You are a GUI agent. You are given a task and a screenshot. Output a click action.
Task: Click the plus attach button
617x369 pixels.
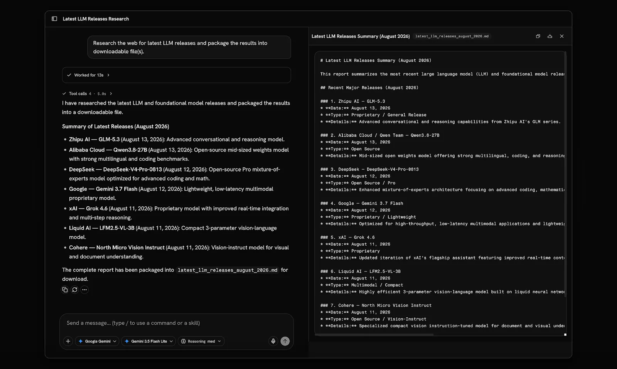(68, 341)
